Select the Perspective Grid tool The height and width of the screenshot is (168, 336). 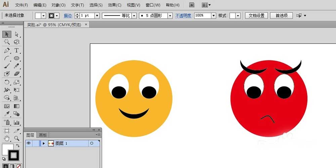[16, 98]
